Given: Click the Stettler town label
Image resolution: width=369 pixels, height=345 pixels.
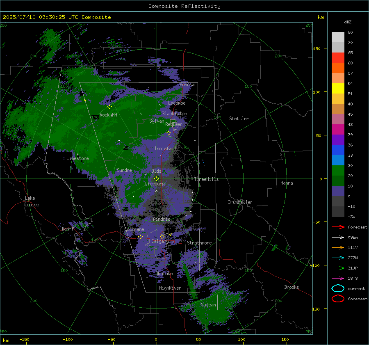Looking at the screenshot, I should 239,119.
